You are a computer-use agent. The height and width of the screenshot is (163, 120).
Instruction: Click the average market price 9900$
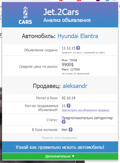68,65
